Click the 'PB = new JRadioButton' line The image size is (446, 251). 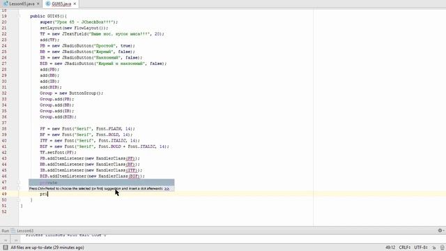[87, 46]
